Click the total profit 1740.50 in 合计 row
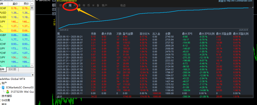 click(x=127, y=96)
